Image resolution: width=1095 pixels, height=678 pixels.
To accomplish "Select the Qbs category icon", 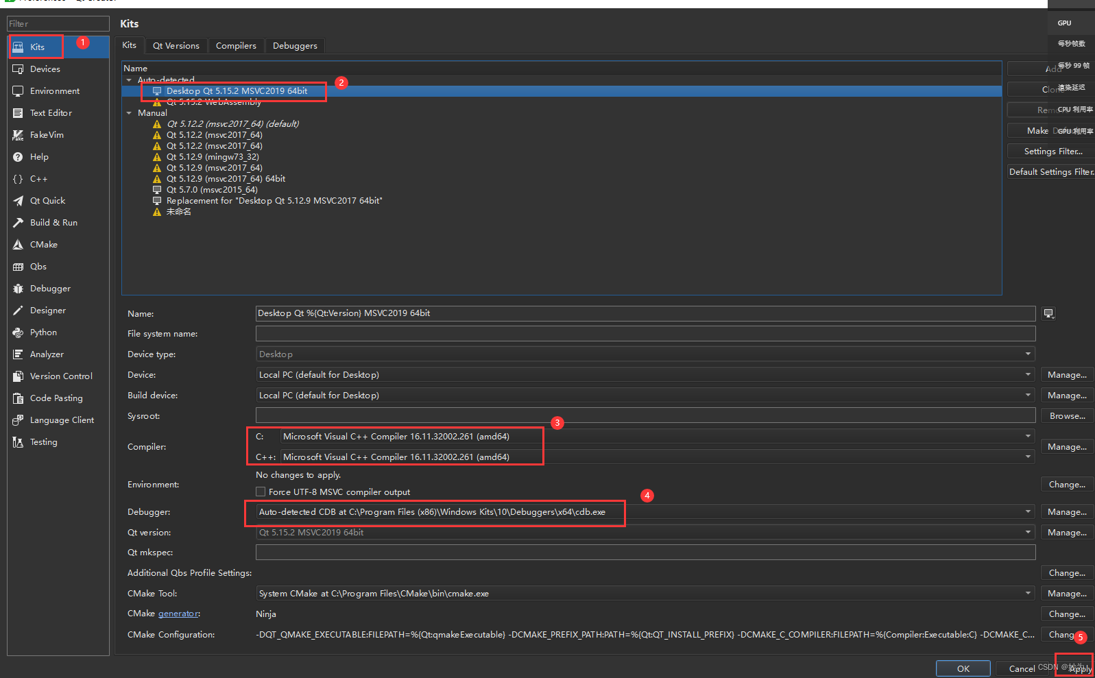I will (19, 267).
